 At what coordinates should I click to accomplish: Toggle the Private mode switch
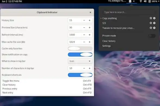152,36
